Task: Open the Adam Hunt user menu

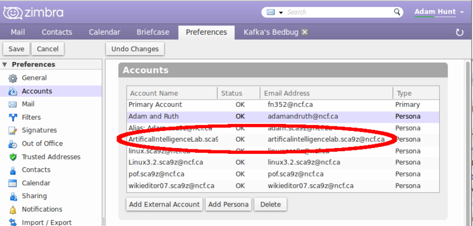Action: 439,12
